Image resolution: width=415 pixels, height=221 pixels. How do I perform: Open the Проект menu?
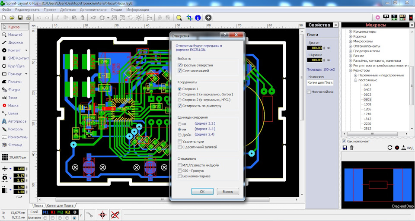tap(50, 10)
